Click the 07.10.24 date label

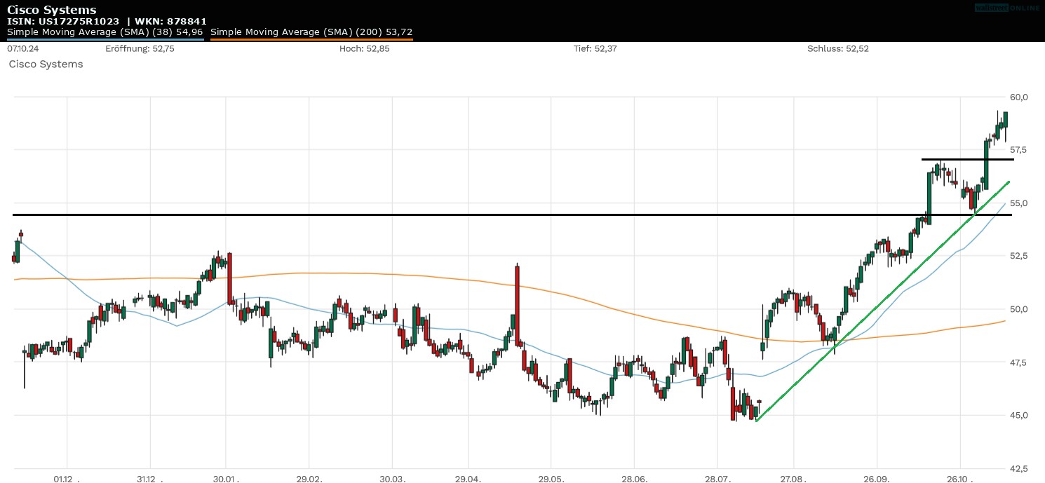coord(22,49)
